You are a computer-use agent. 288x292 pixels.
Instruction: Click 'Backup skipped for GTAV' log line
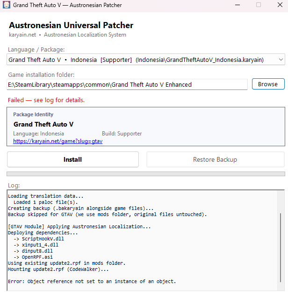(108, 214)
